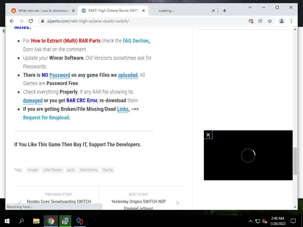Click the address bar URL

point(88,21)
